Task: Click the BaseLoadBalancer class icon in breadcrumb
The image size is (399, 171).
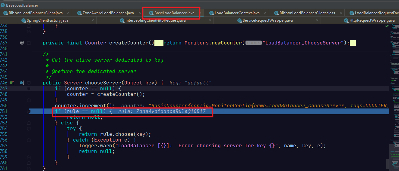Action: (x=3, y=5)
